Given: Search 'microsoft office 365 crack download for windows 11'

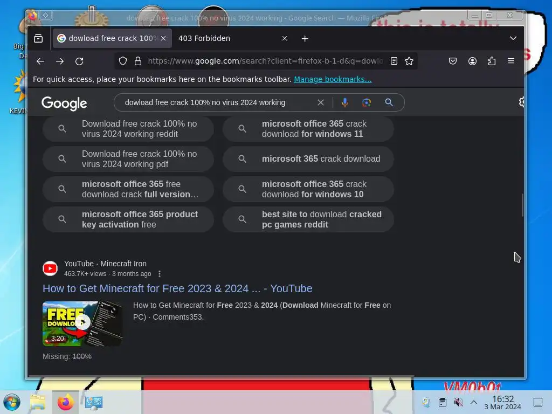Looking at the screenshot, I should click(x=308, y=129).
